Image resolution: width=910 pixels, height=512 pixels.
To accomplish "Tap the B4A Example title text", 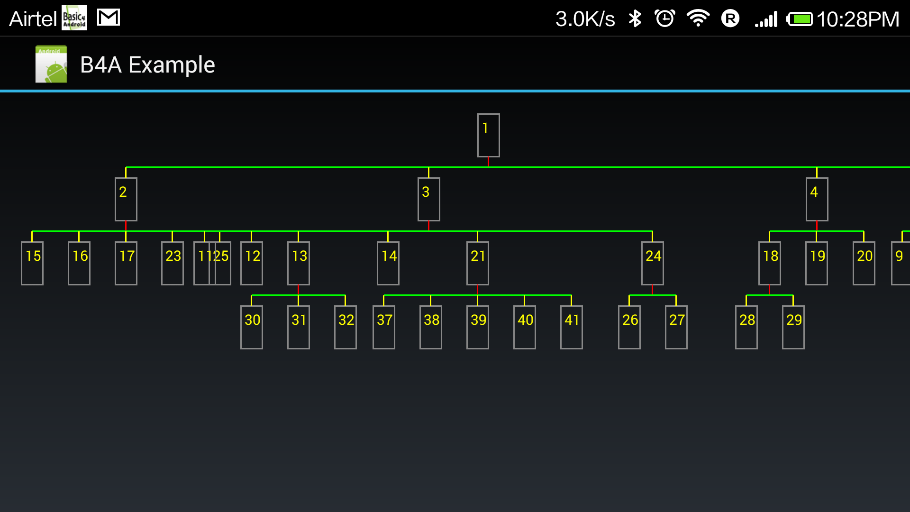I will 147,65.
